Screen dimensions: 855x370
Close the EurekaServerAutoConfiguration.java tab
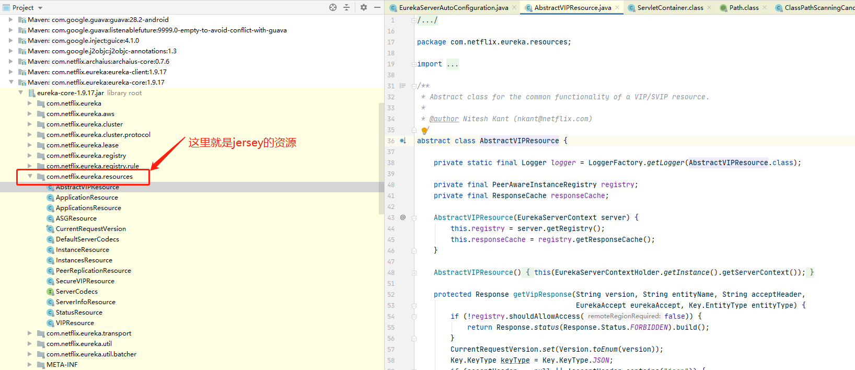pos(514,7)
